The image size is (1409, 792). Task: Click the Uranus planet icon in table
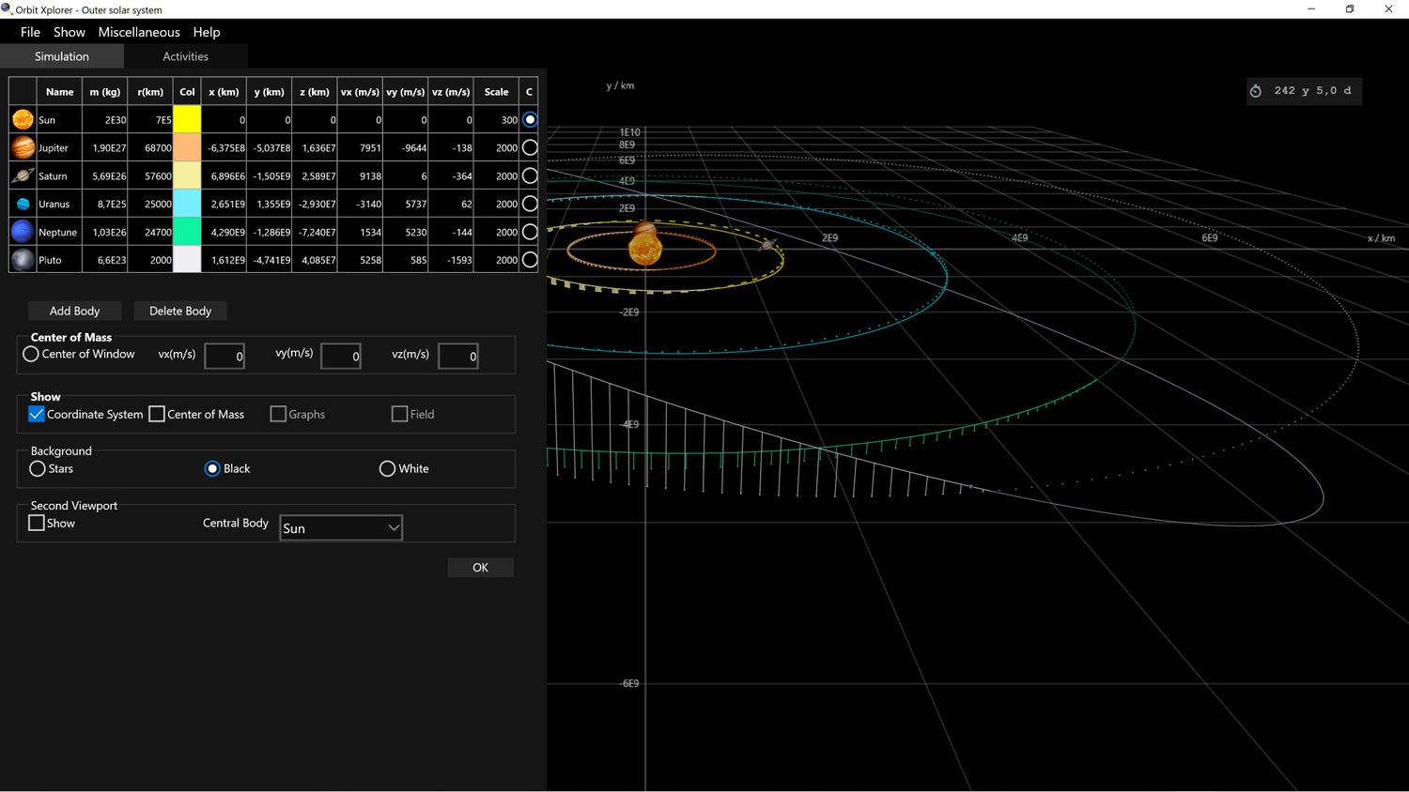coord(23,204)
